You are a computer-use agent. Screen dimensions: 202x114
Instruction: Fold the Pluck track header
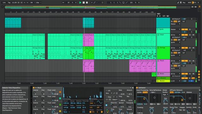pyautogui.click(x=158, y=60)
